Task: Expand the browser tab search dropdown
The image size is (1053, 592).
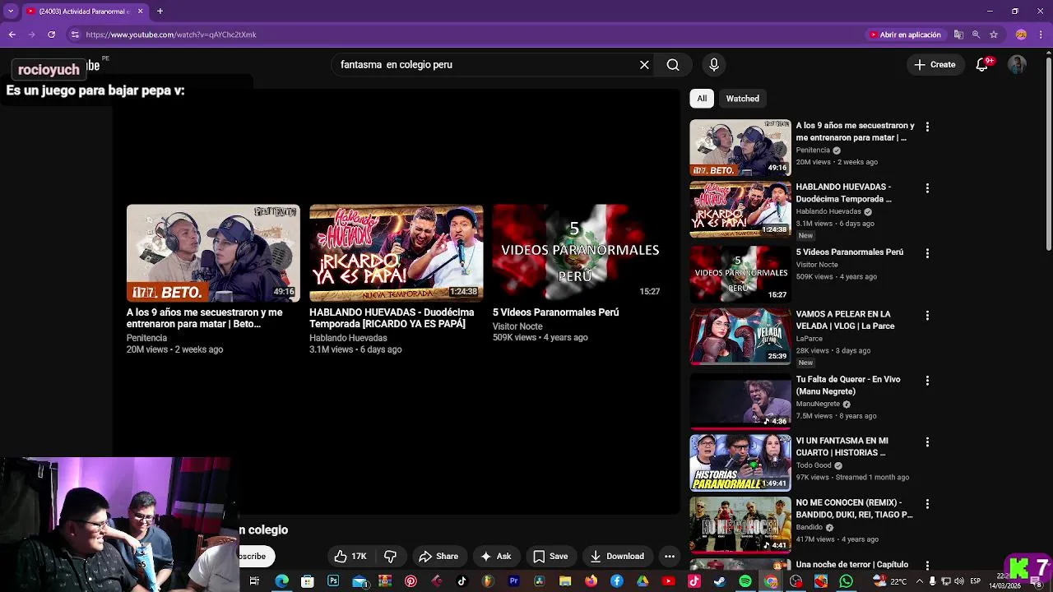Action: click(11, 12)
